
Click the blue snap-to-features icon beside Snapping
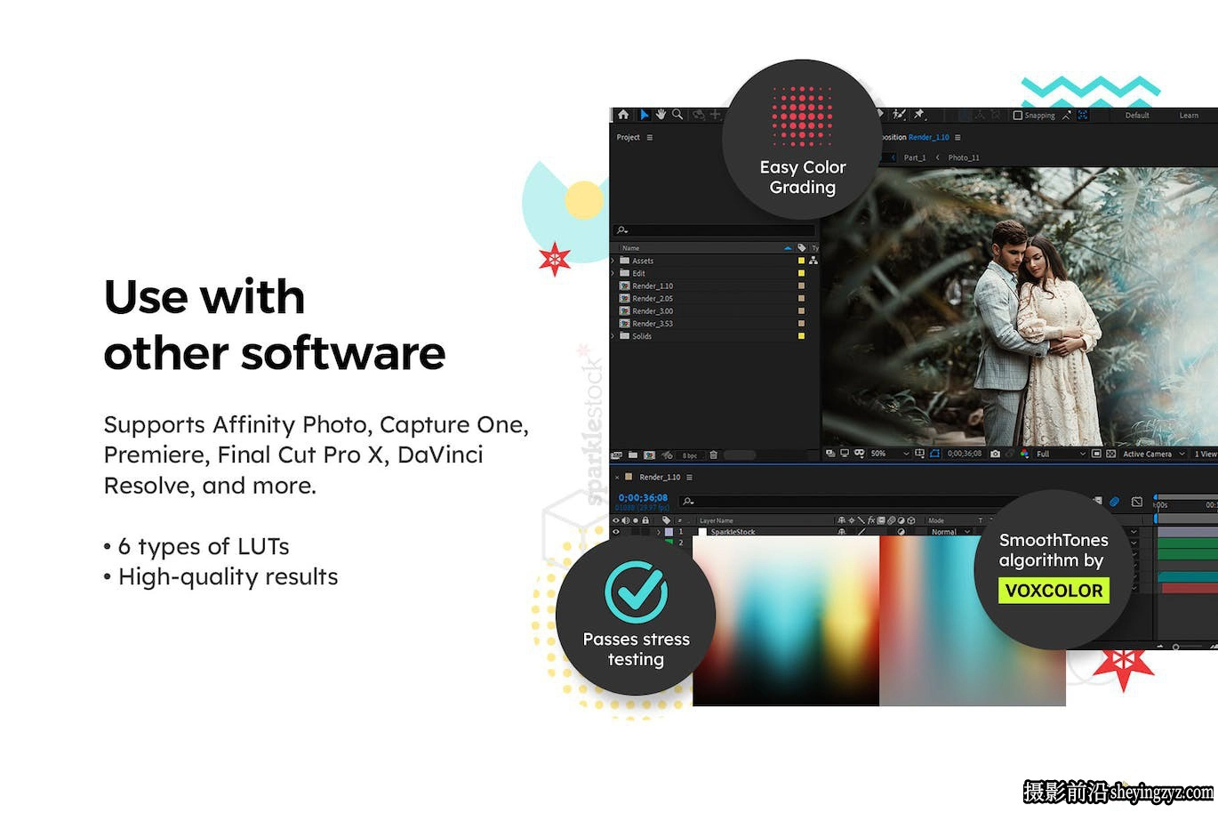(x=1082, y=115)
